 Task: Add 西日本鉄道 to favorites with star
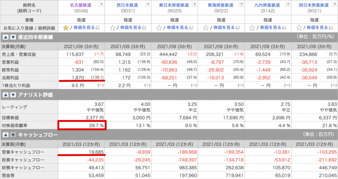point(113,28)
